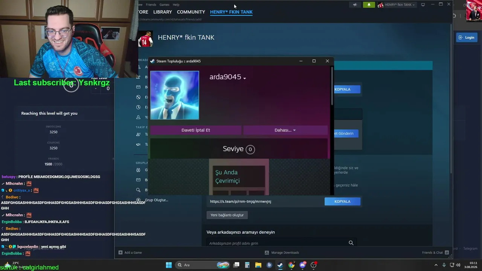Open Discord from the taskbar

pos(302,265)
